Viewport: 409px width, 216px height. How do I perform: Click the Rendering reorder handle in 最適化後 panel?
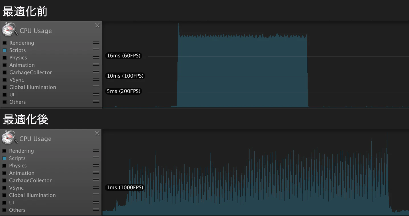point(96,151)
